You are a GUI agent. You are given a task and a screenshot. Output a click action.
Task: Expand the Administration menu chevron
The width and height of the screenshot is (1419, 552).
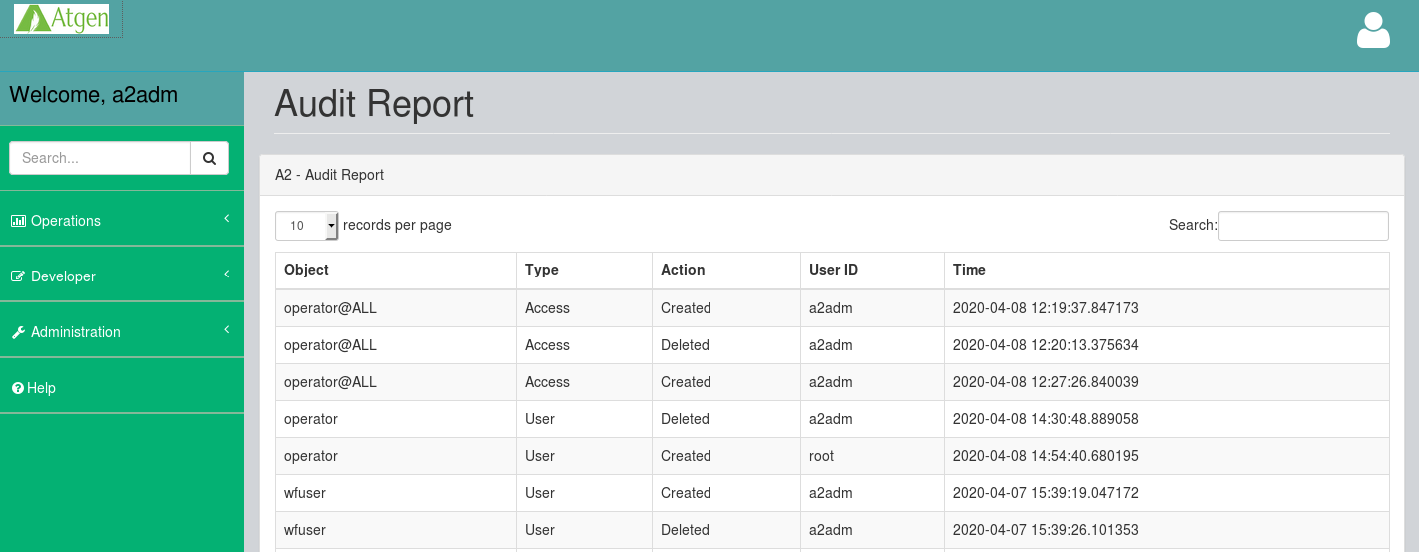pos(227,329)
